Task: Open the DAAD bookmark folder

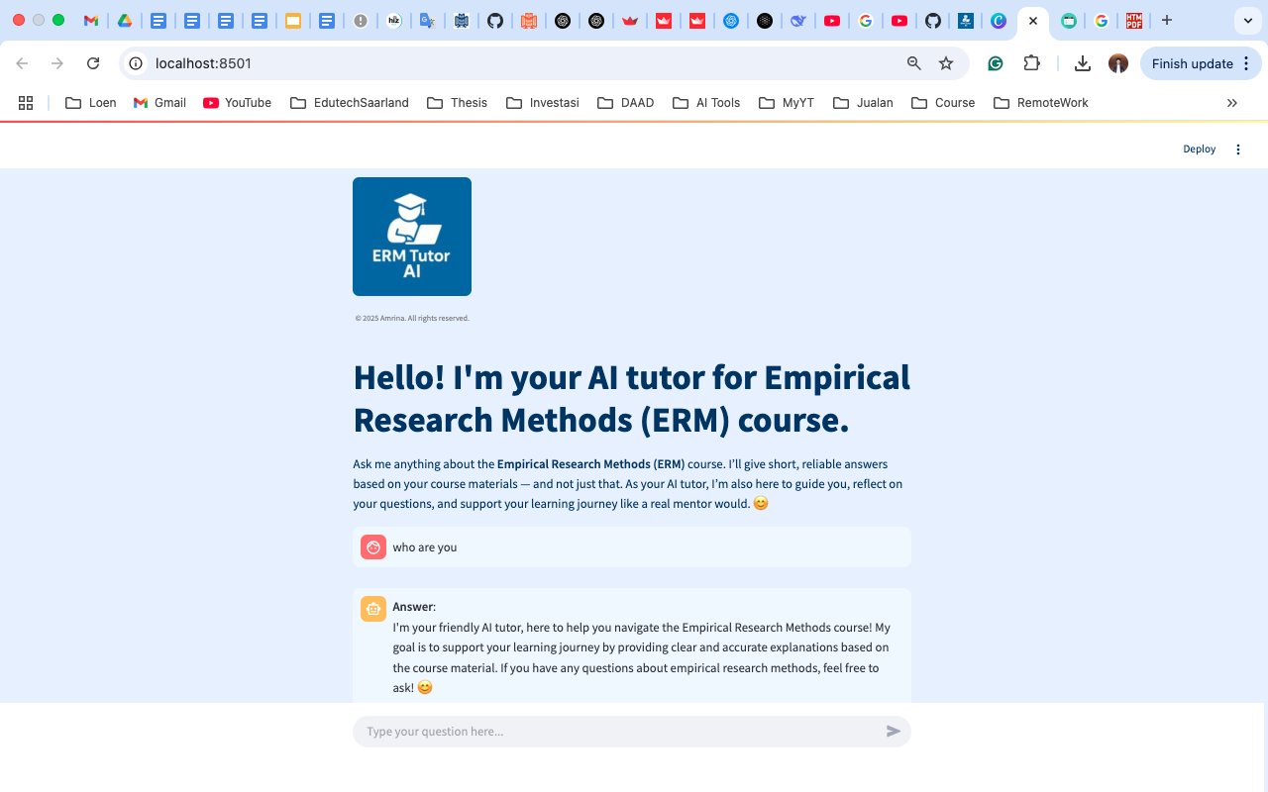Action: coord(626,102)
